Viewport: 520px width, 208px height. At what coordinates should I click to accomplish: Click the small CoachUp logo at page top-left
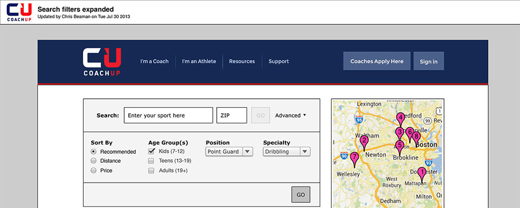(x=19, y=12)
